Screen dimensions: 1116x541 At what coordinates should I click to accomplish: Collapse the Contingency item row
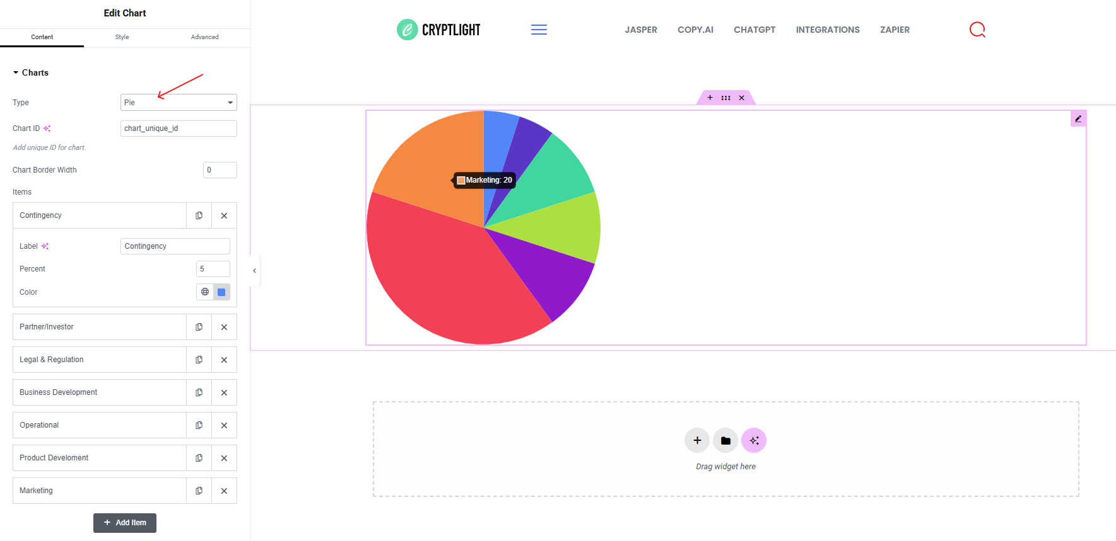point(100,215)
